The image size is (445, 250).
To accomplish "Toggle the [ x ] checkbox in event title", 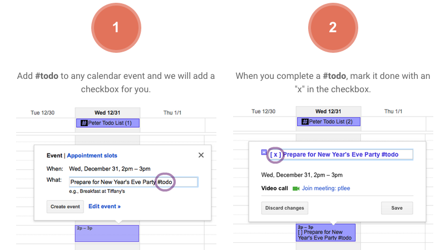I will click(275, 155).
